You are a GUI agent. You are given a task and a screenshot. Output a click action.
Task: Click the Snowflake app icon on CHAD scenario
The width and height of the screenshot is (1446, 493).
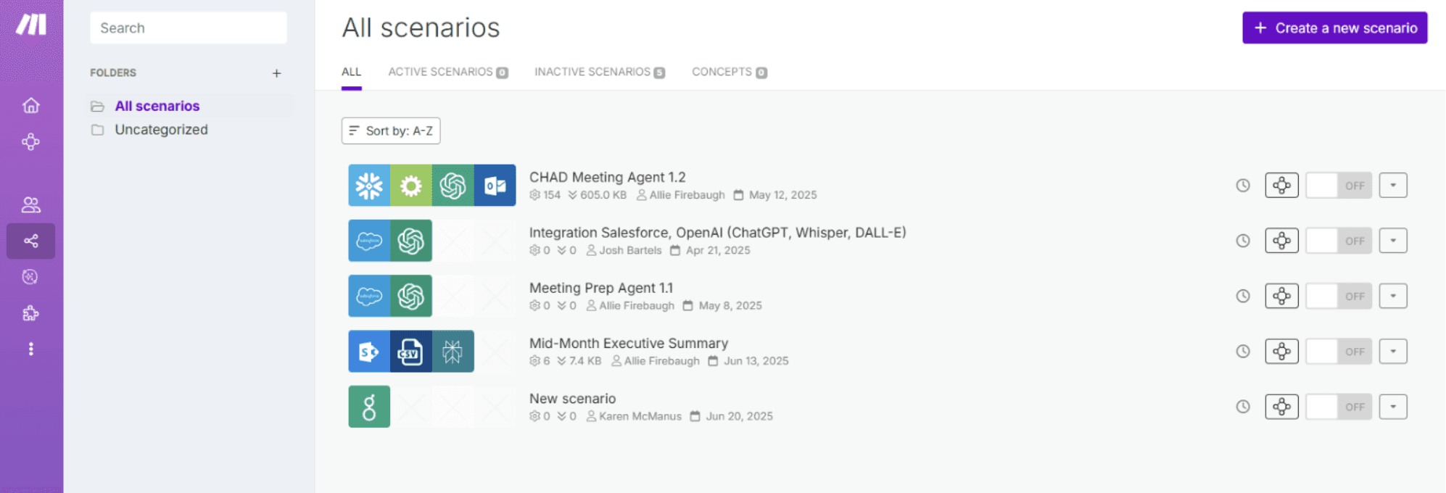[x=369, y=186]
